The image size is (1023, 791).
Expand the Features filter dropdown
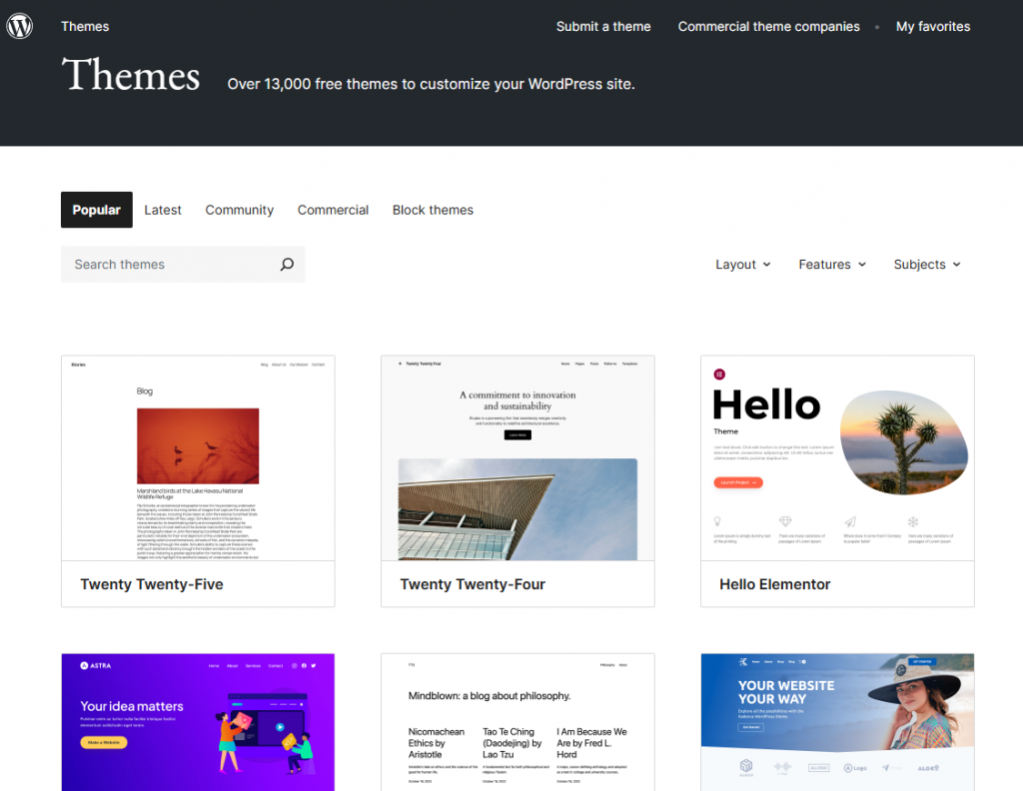coord(832,264)
